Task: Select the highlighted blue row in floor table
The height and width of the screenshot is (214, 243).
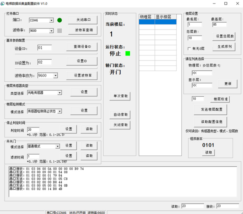Action: [x=158, y=22]
